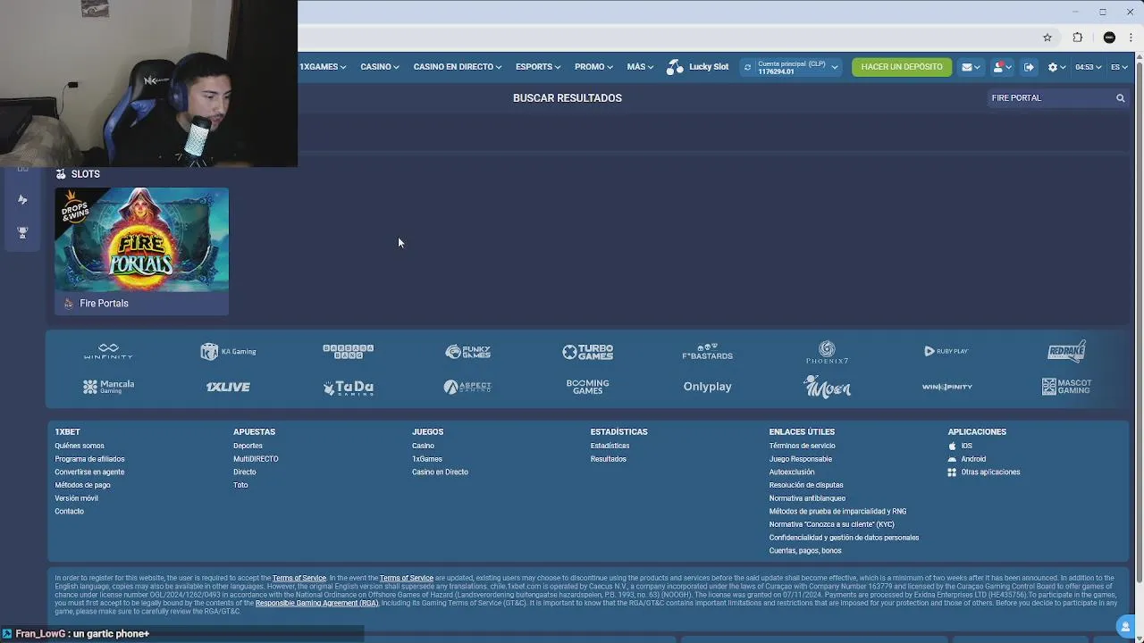This screenshot has height=643, width=1144.
Task: Open the Casino en Directo footer link
Action: coord(440,472)
